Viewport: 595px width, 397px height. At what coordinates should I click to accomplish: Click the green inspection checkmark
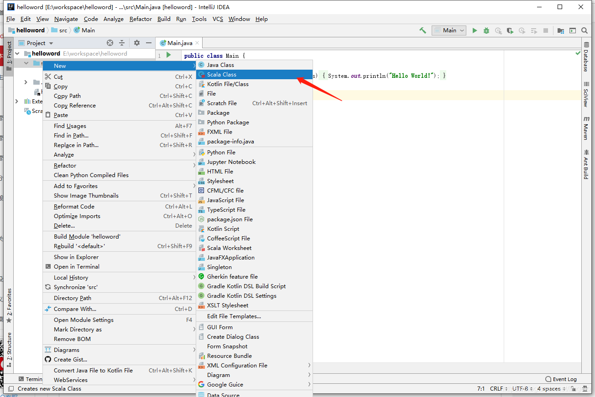point(578,54)
